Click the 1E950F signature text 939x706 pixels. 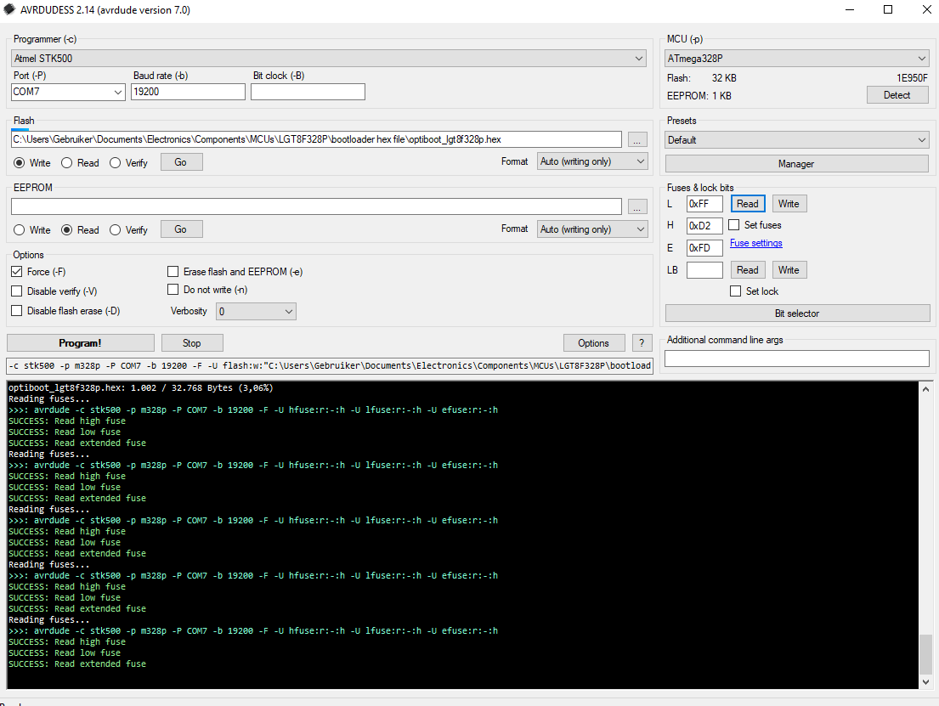912,78
